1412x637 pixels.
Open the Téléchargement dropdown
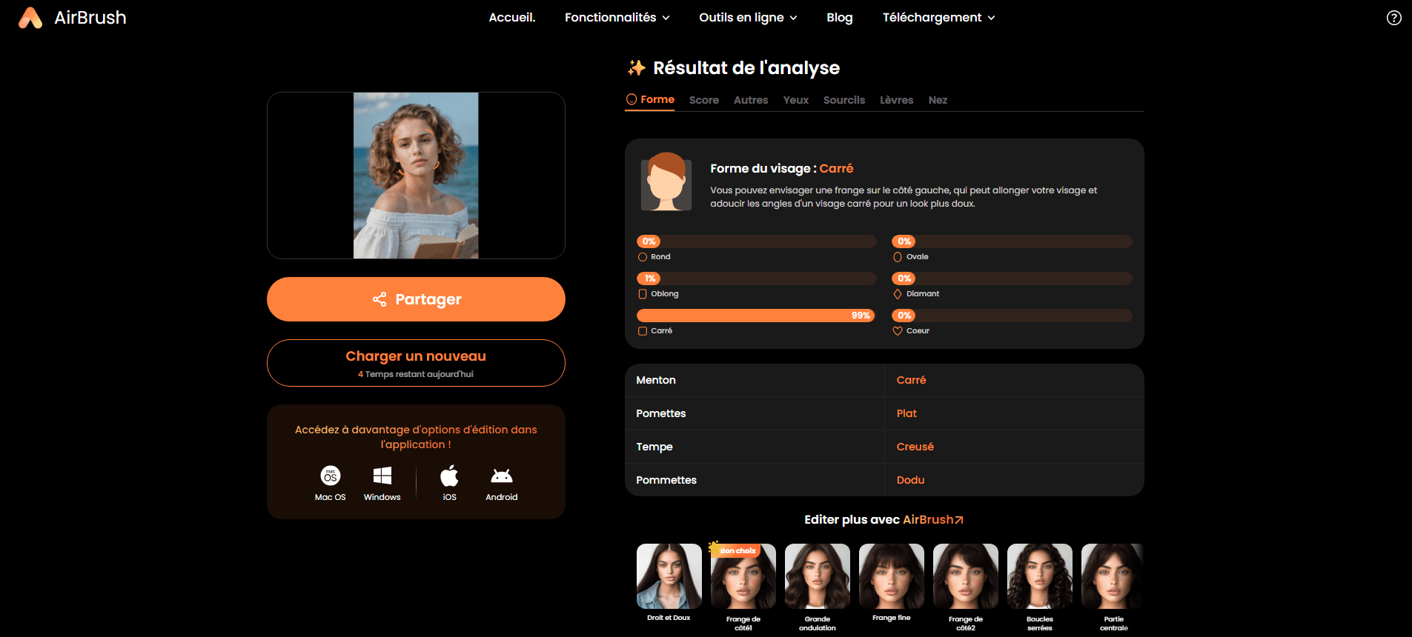pyautogui.click(x=938, y=18)
